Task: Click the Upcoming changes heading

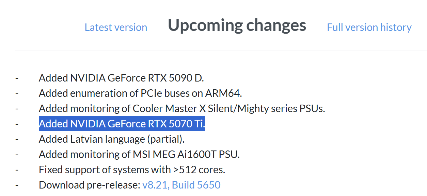Action: tap(237, 25)
